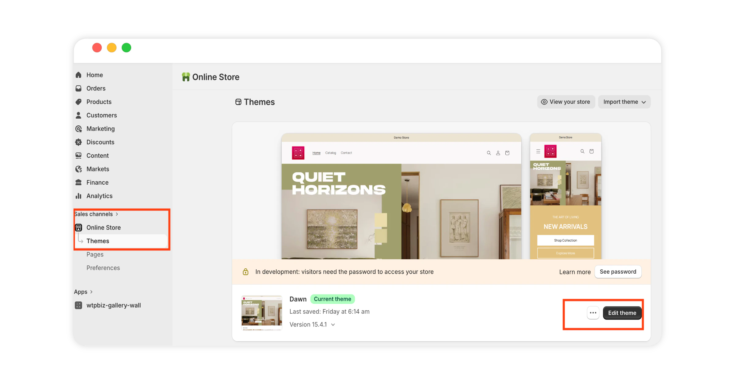
Task: Click the See password button
Action: (618, 272)
